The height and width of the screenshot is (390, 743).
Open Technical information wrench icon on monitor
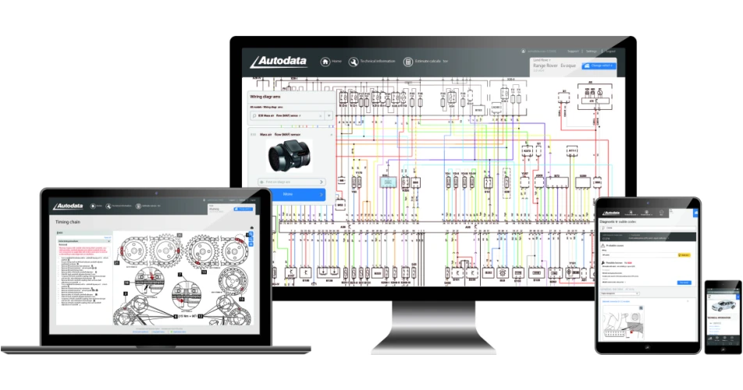[x=354, y=62]
